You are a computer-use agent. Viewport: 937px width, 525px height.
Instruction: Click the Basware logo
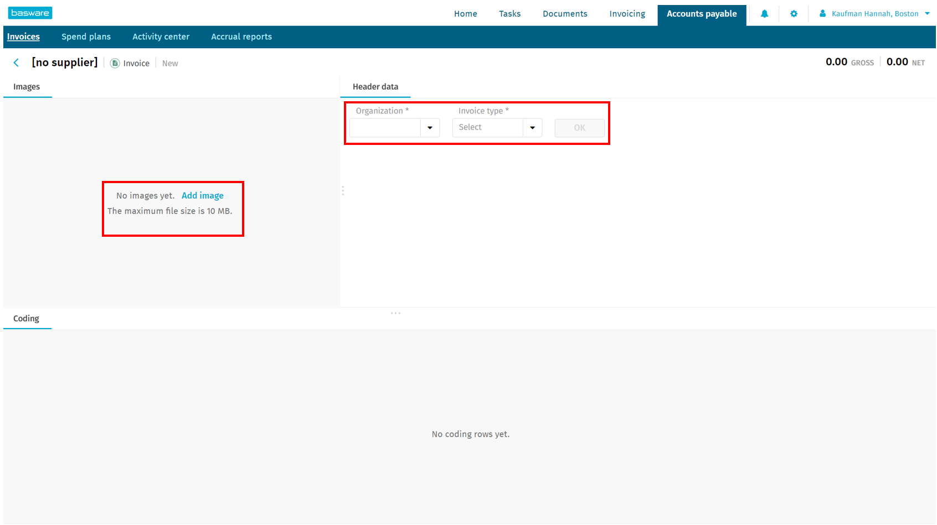(30, 13)
